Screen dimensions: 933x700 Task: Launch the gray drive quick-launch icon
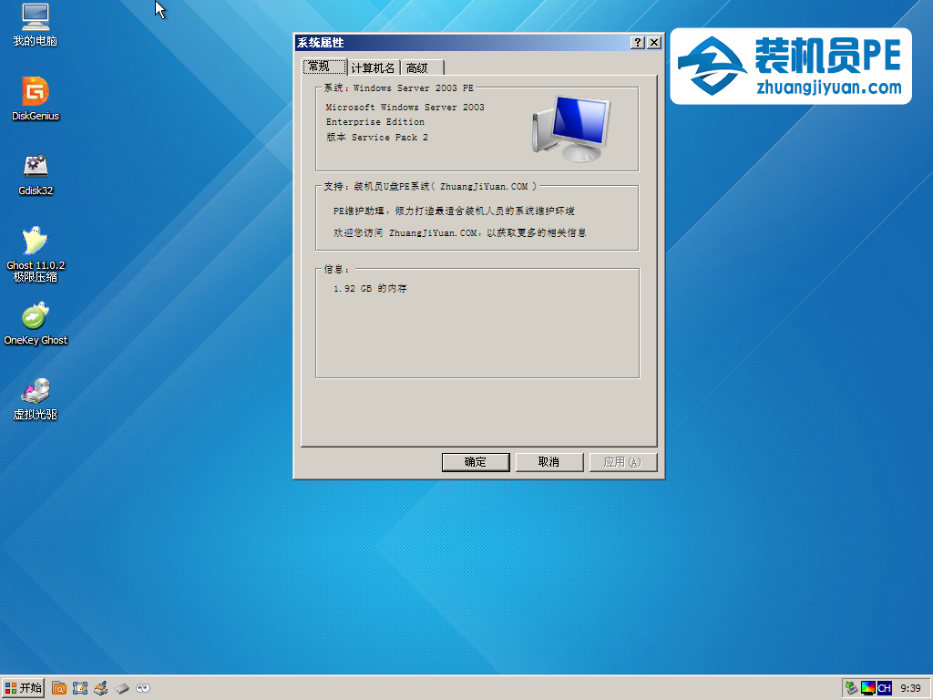click(122, 689)
